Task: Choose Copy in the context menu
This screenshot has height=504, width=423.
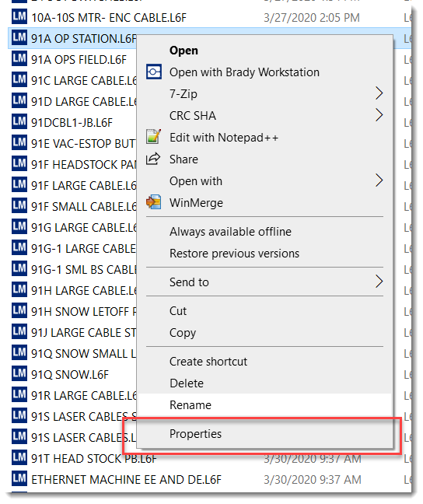Action: click(183, 333)
